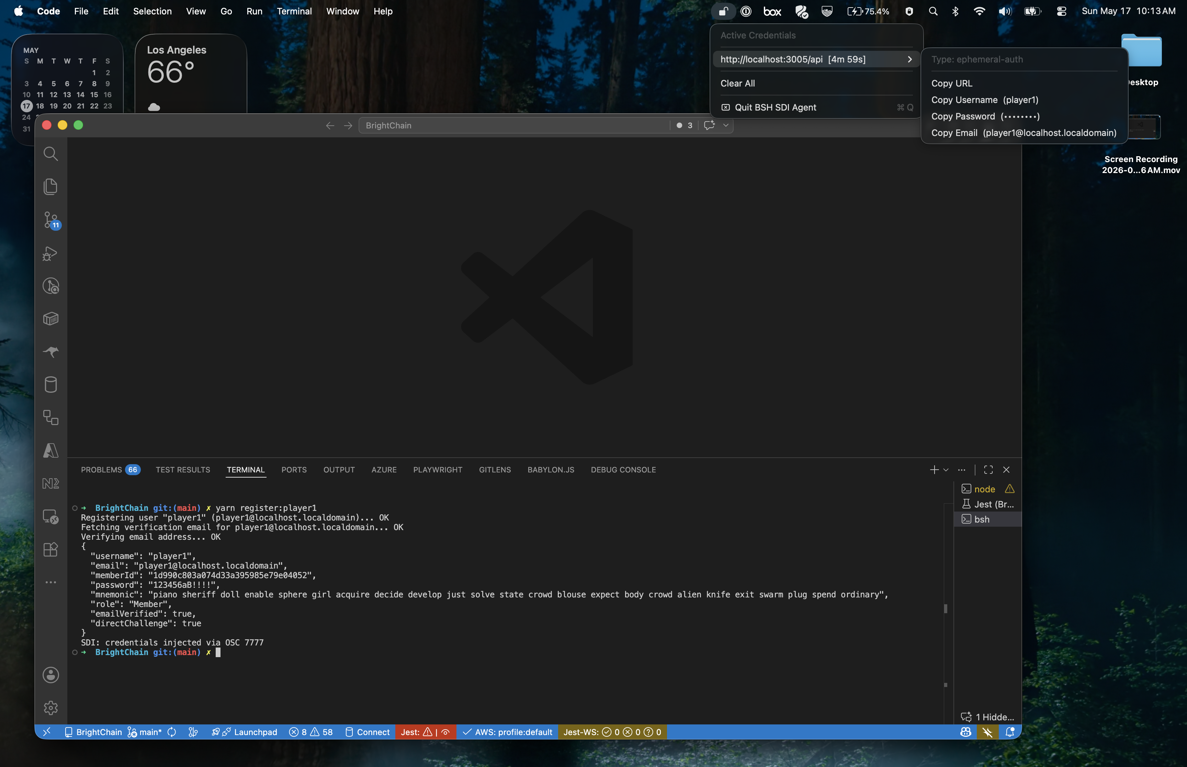Screen dimensions: 1187x767
Task: Open Control Center in the menu bar
Action: [x=1061, y=11]
